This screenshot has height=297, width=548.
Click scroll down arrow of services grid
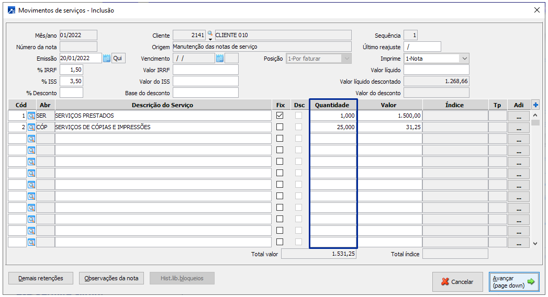[x=535, y=244]
